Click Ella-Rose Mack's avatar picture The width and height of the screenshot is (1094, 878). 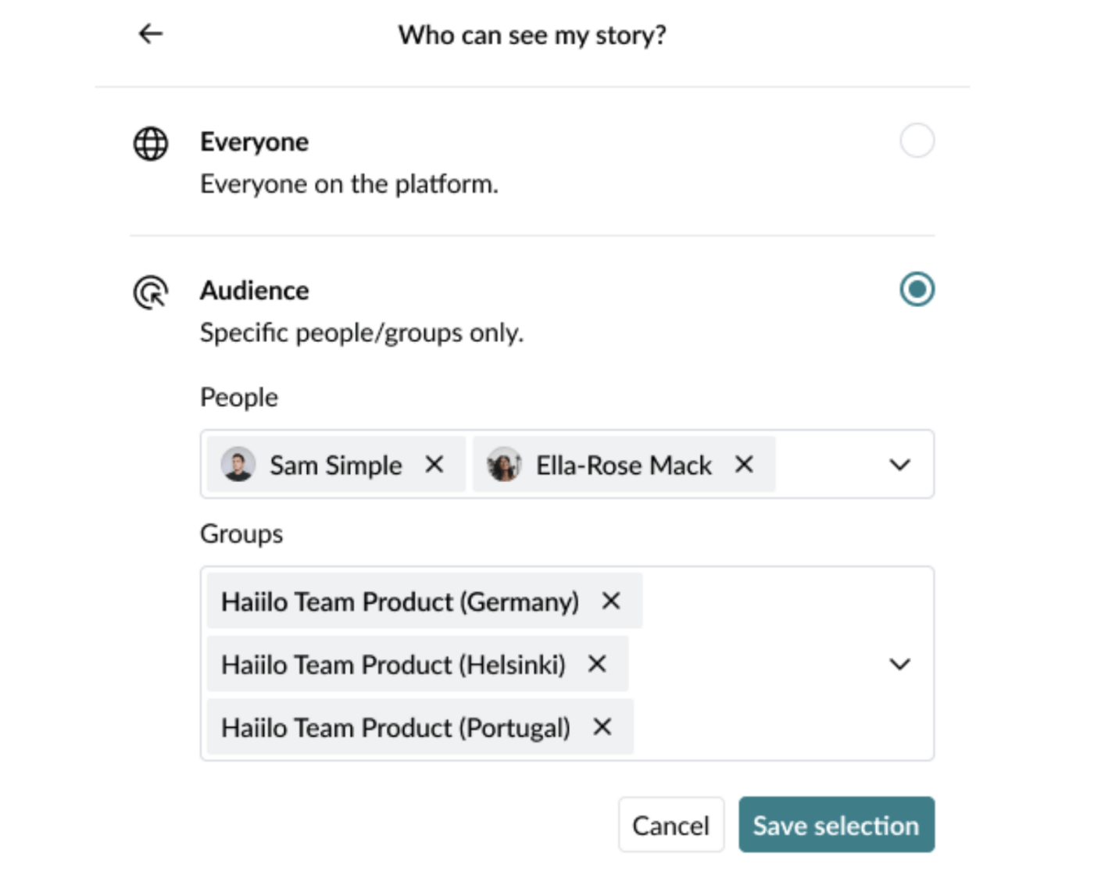[504, 465]
